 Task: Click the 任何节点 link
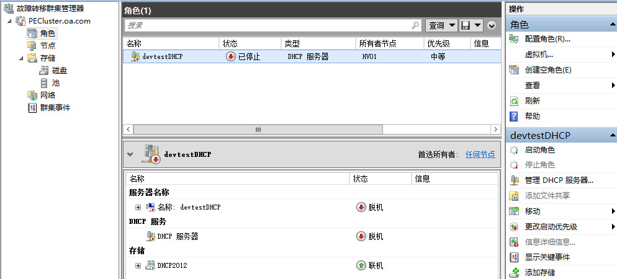(480, 154)
